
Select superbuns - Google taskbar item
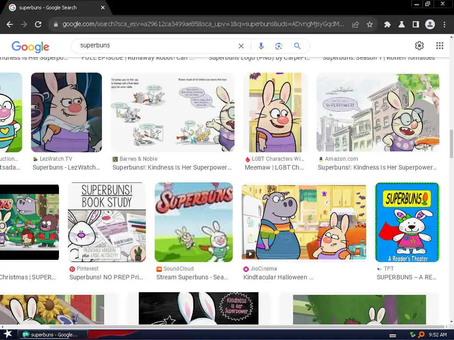52,335
